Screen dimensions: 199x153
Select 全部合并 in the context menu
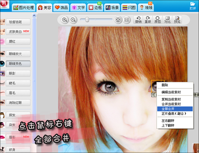tap(175, 109)
